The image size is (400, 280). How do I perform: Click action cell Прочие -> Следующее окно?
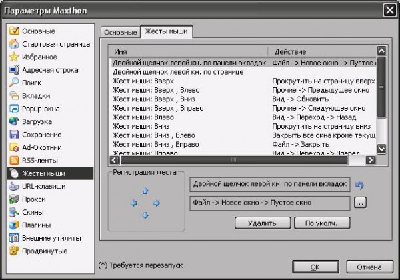[x=319, y=108]
